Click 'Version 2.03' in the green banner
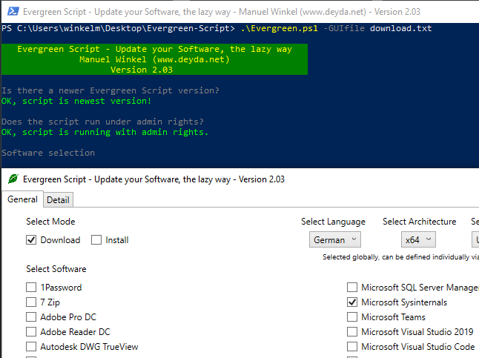The height and width of the screenshot is (358, 479). [x=142, y=70]
